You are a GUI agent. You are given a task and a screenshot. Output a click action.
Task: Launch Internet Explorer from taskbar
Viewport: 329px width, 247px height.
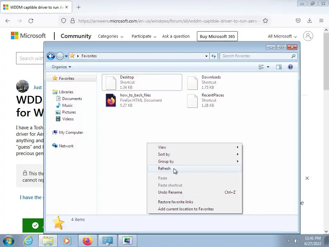(28, 241)
